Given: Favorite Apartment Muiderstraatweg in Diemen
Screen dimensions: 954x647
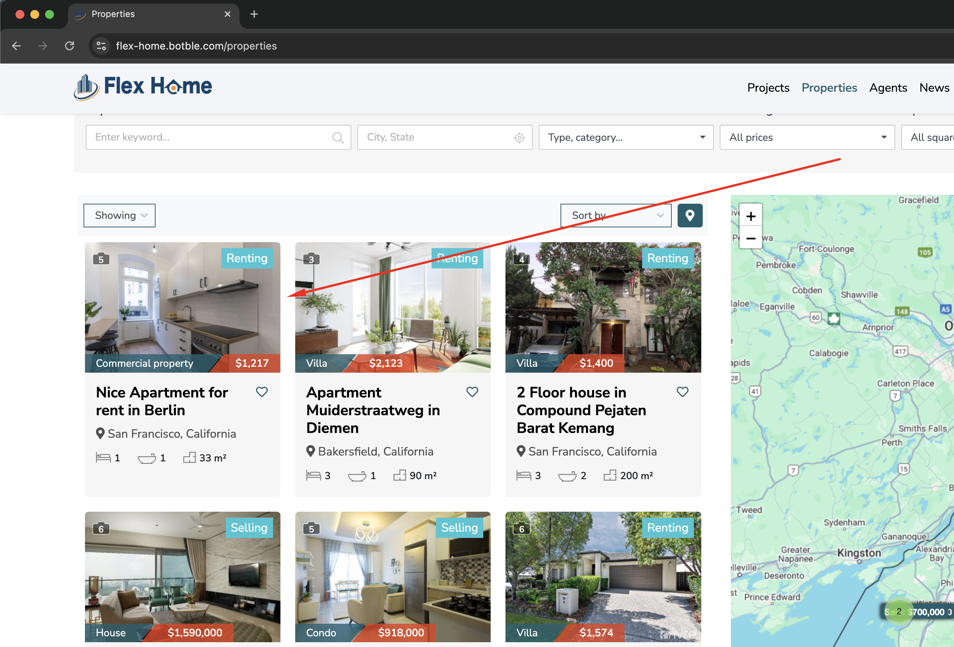Looking at the screenshot, I should (x=472, y=392).
